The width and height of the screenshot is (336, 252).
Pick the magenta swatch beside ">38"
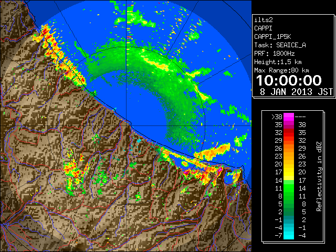[289, 117]
